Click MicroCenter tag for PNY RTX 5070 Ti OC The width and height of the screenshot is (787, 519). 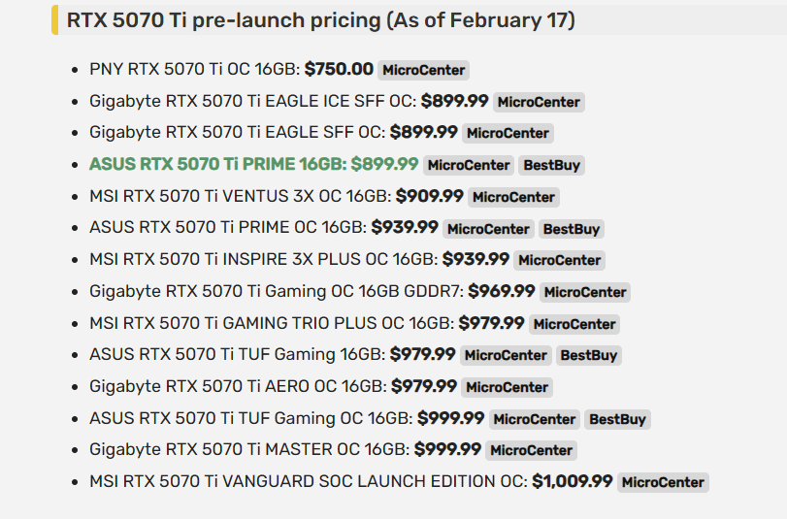tap(423, 70)
